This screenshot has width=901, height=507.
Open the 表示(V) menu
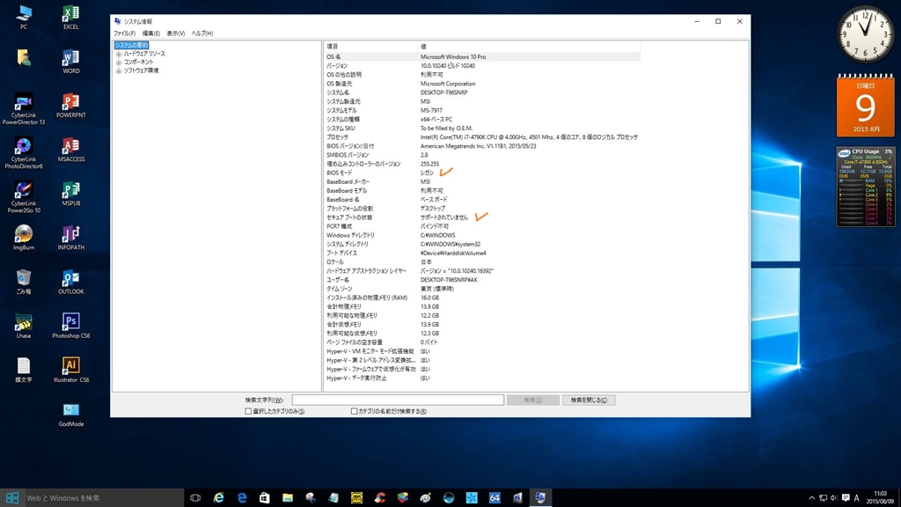pyautogui.click(x=176, y=33)
